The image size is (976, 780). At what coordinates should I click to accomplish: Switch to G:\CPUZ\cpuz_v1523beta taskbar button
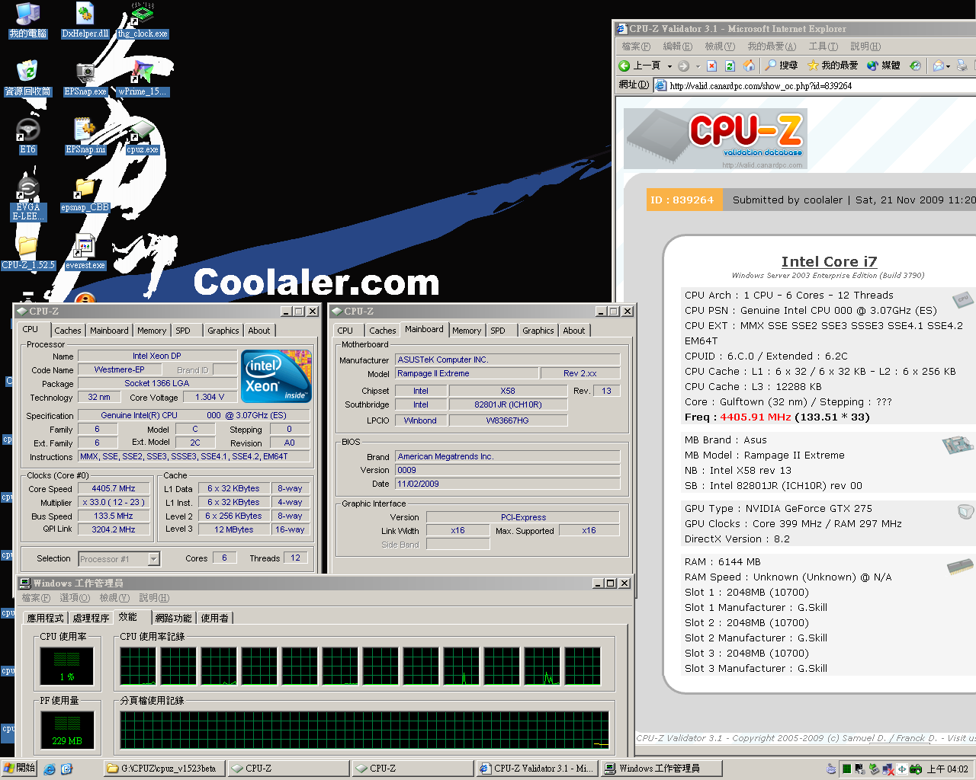[x=162, y=769]
